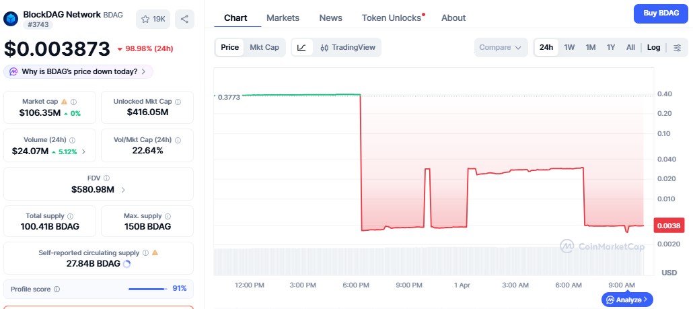Image resolution: width=693 pixels, height=309 pixels.
Task: Click Profile score info icon
Action: pos(57,289)
